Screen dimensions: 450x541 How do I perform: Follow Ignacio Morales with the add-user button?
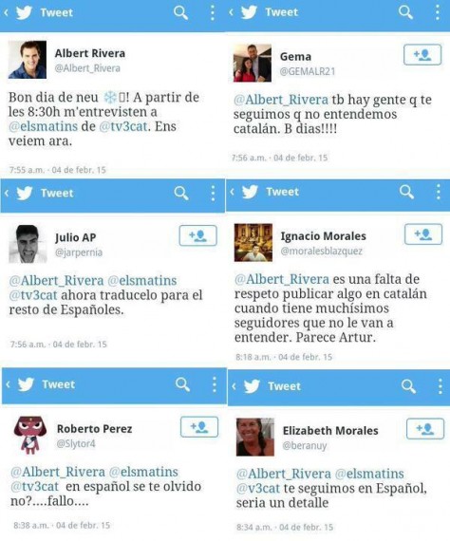(423, 234)
